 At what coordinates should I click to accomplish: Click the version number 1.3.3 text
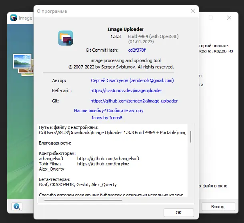pyautogui.click(x=116, y=36)
